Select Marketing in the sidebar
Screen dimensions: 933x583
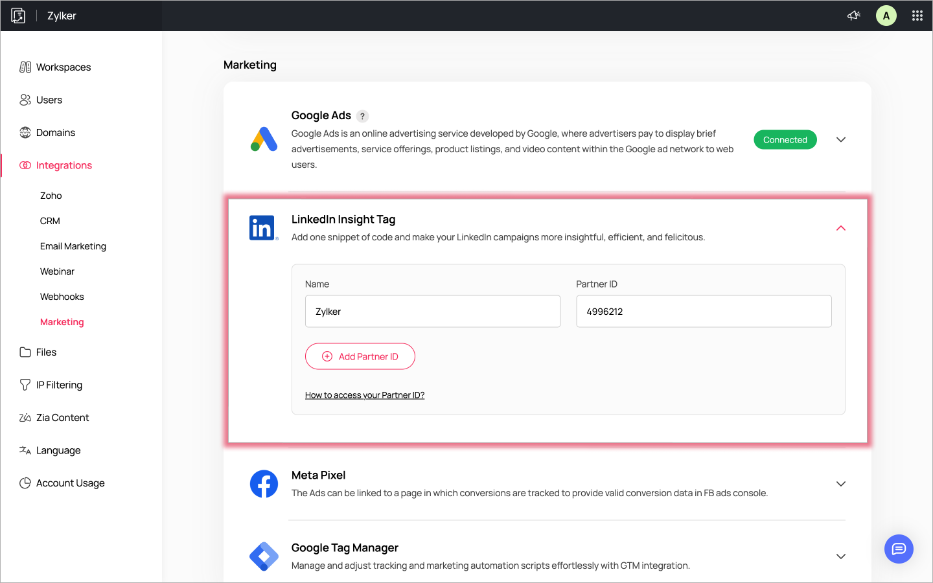coord(62,322)
